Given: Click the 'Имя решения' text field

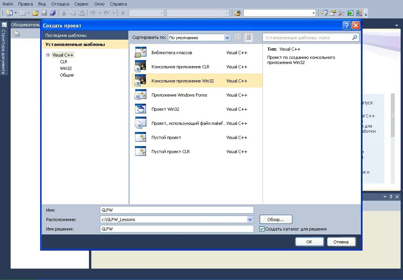Looking at the screenshot, I should point(177,229).
